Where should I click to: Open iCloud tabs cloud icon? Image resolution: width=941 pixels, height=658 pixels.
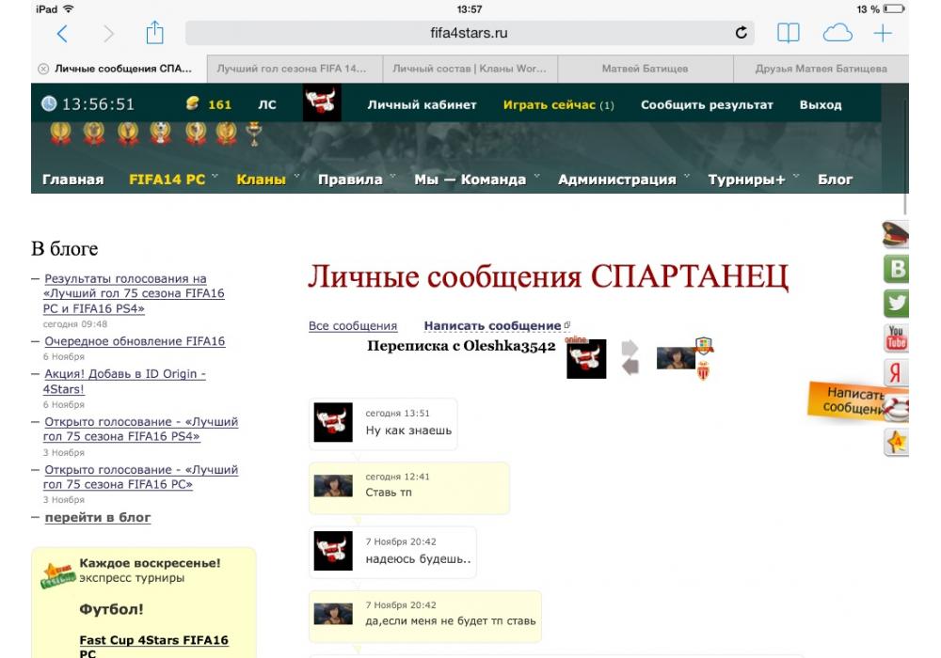pos(837,34)
